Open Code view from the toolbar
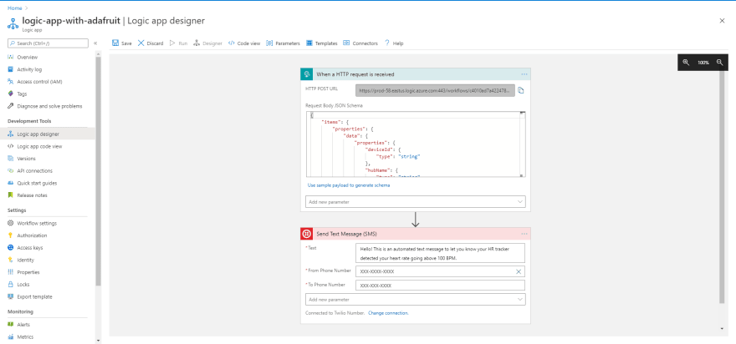Viewport: 736px width, 344px height. [244, 43]
